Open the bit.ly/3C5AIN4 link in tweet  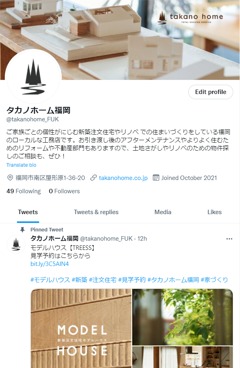50,264
